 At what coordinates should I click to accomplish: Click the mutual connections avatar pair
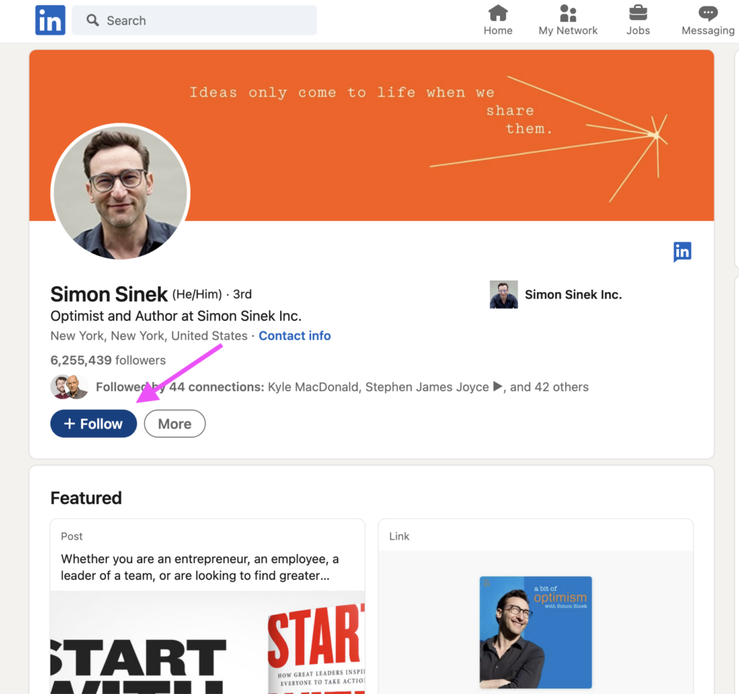69,387
